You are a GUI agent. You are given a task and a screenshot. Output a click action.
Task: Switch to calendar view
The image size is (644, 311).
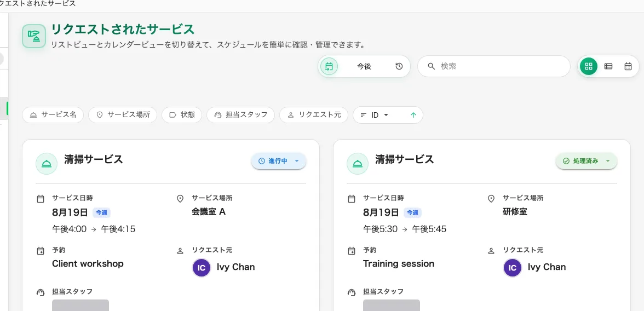point(628,66)
